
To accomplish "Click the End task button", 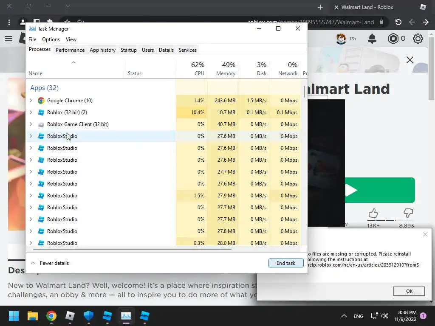I will [x=286, y=263].
